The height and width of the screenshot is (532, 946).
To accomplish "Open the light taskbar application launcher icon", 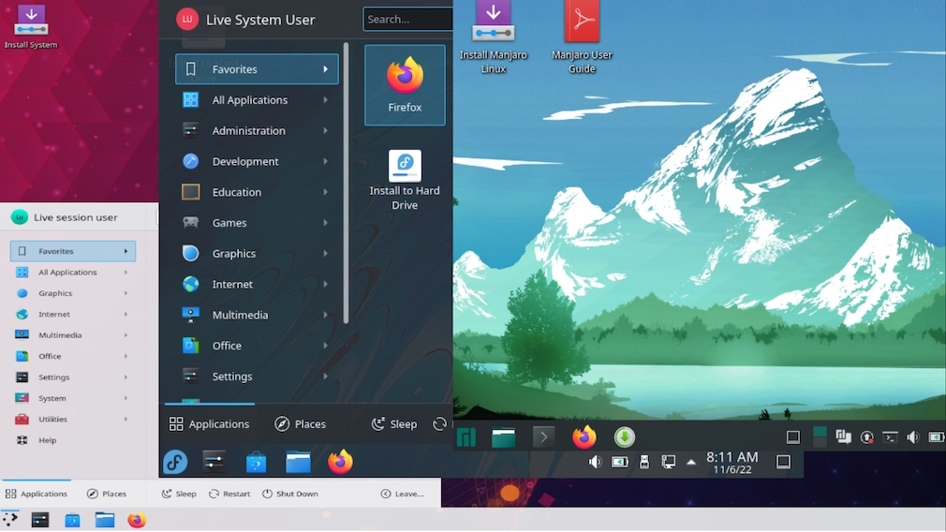I will coord(10,519).
